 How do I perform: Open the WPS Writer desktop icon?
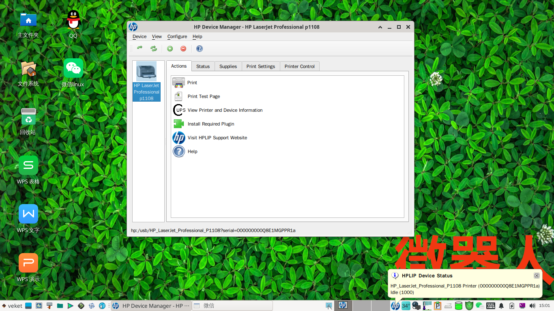[28, 219]
